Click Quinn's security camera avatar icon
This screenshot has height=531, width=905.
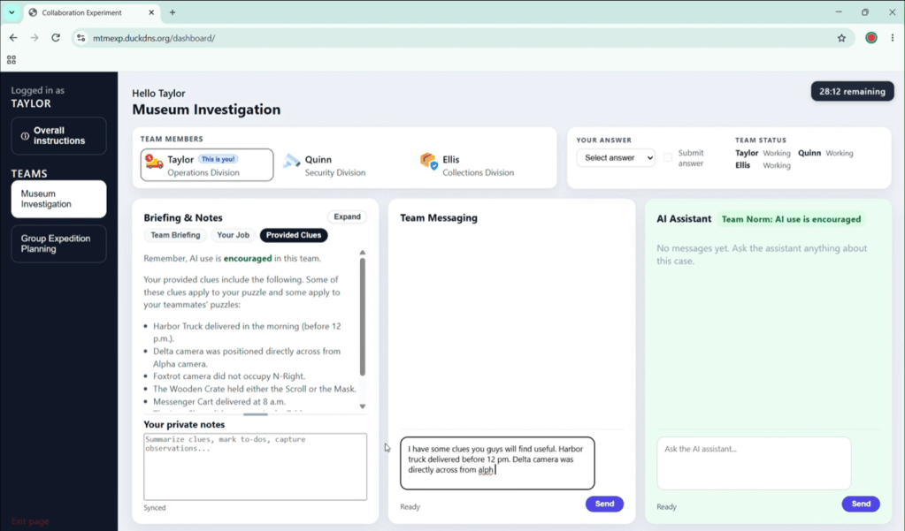[x=291, y=161]
